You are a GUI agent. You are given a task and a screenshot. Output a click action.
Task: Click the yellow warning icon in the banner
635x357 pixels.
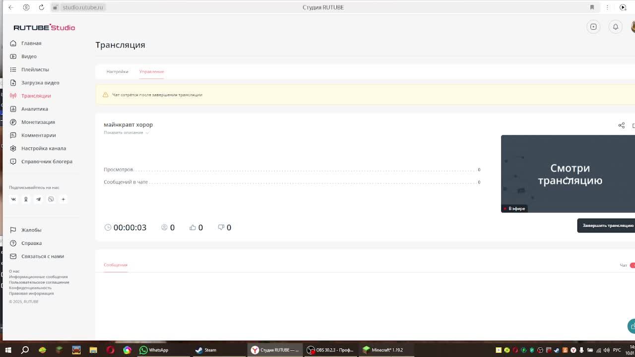[105, 95]
